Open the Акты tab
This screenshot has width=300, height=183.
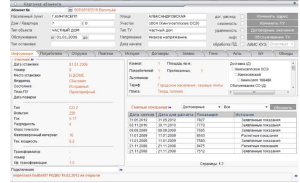[x=237, y=54]
